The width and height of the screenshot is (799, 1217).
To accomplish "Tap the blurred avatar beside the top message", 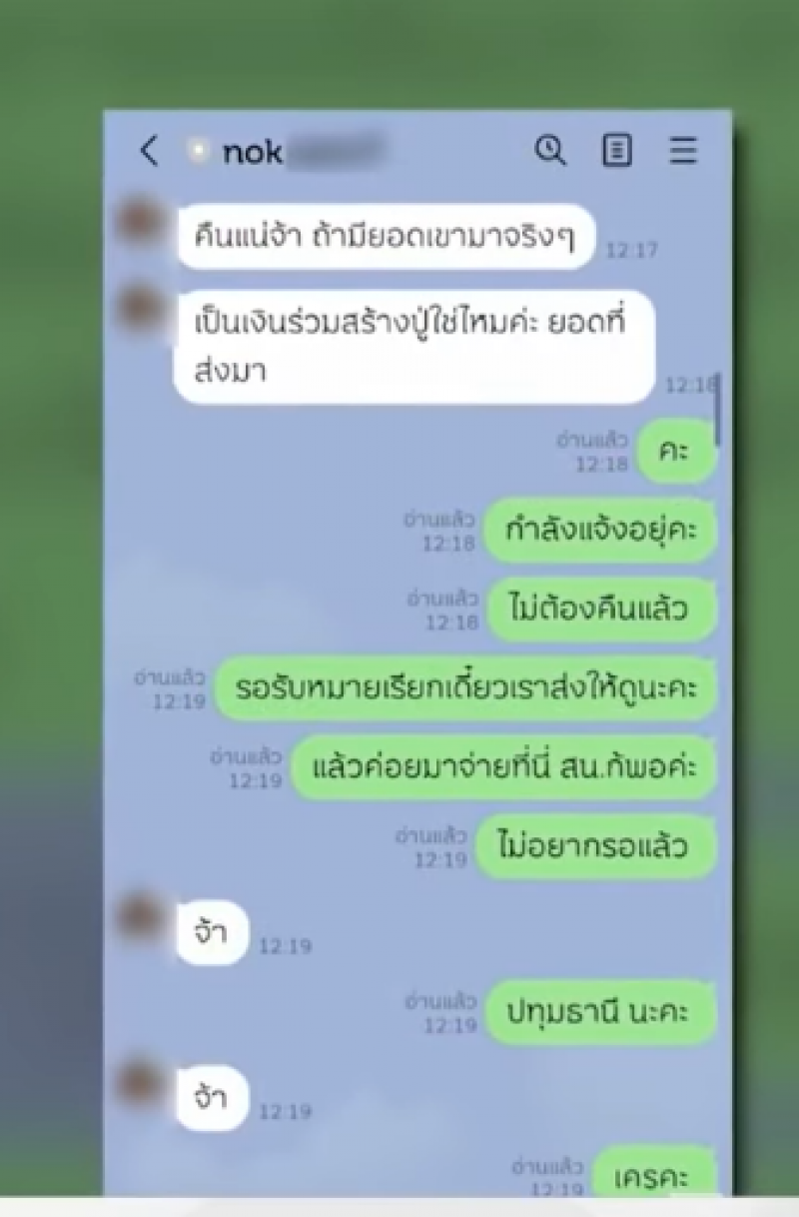I will 140,222.
